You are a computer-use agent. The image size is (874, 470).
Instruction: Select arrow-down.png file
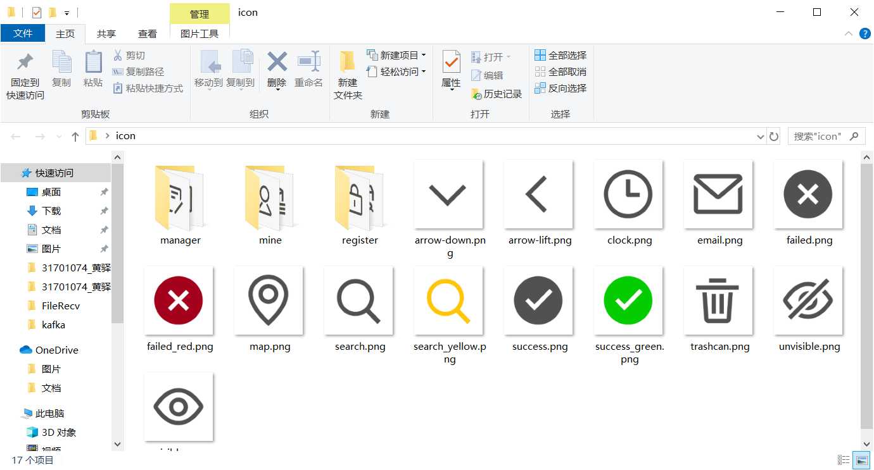[450, 210]
